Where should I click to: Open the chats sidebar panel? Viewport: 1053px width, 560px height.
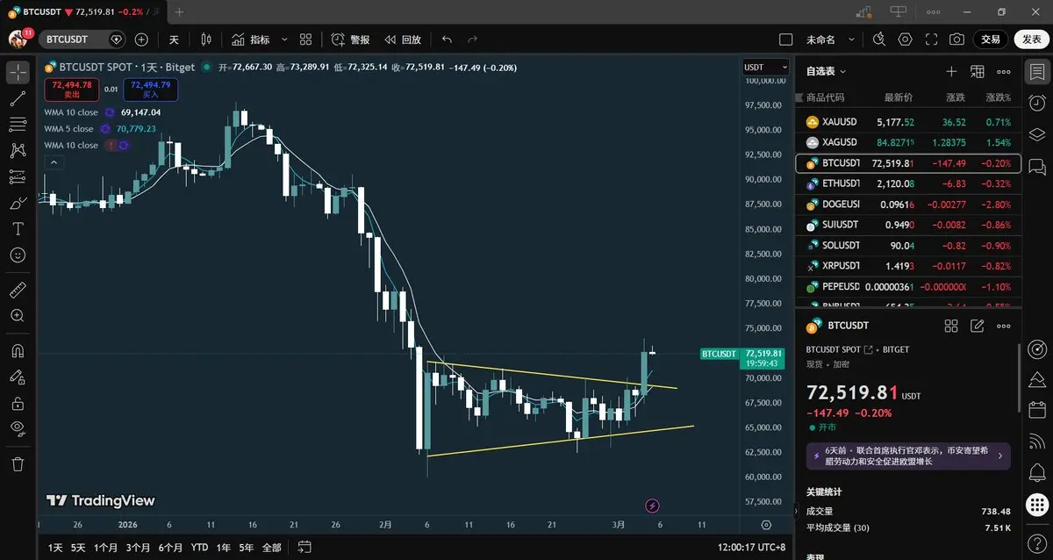coord(1036,166)
